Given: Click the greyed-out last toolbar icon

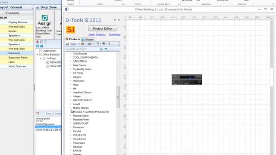Looking at the screenshot, I should coord(109,44).
